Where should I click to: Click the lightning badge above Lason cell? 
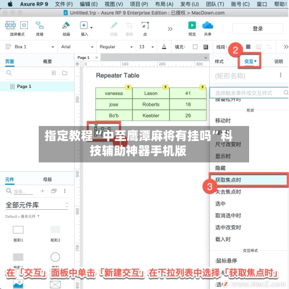(x=165, y=87)
